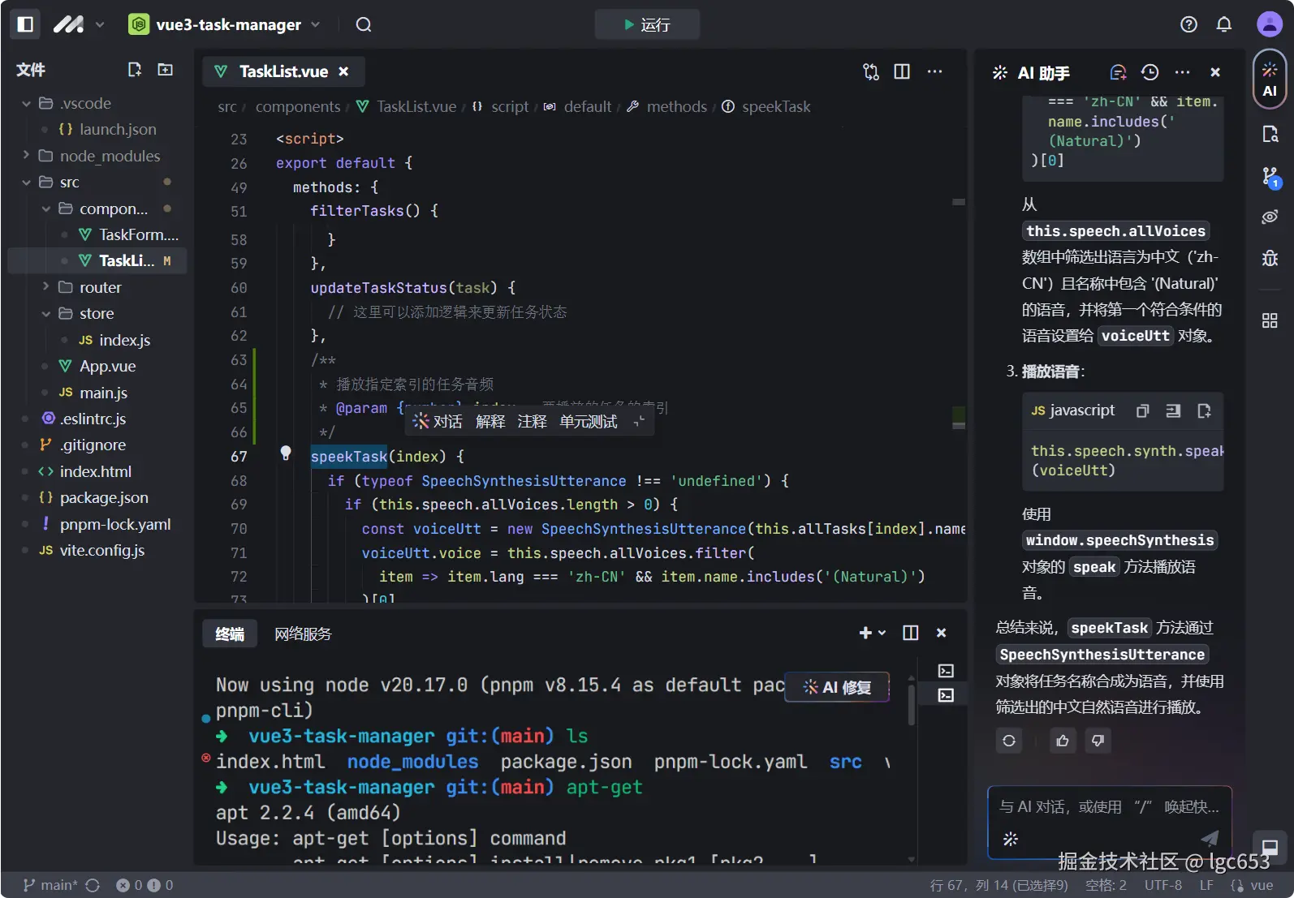Viewport: 1294px width, 898px height.
Task: Start a new AI chat
Action: coord(1118,72)
